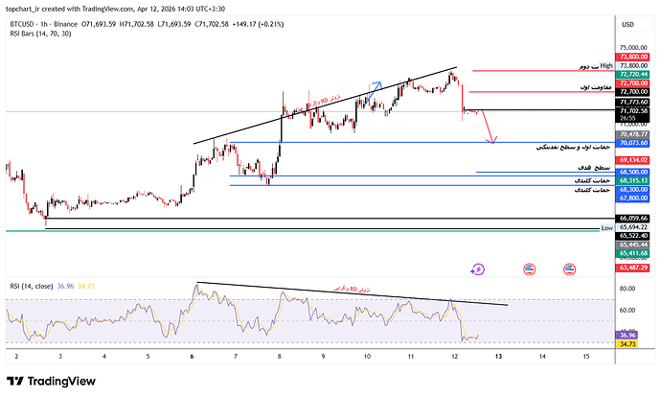Image resolution: width=661 pixels, height=397 pixels.
Task: Select the green 72,720.44 price label
Action: click(632, 74)
